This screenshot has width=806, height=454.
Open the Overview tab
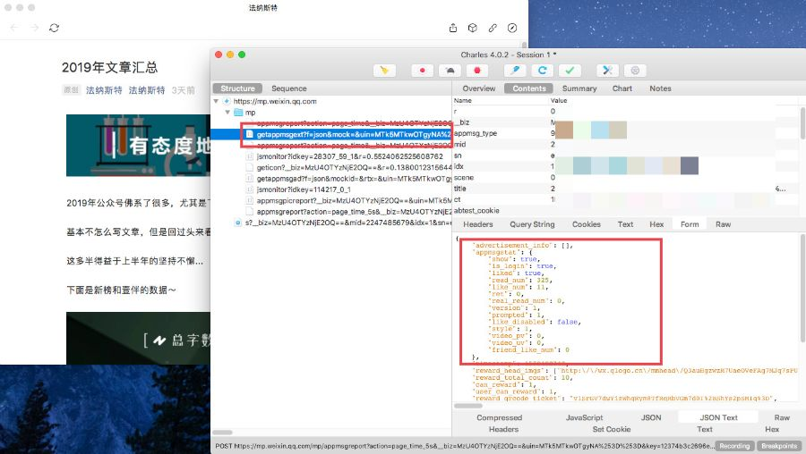coord(478,88)
